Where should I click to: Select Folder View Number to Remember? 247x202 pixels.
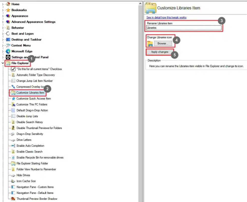click(37, 169)
